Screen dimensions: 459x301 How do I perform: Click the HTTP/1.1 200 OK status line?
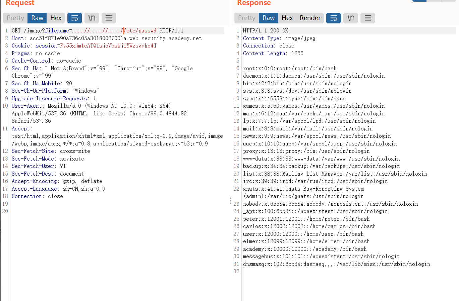pyautogui.click(x=266, y=31)
